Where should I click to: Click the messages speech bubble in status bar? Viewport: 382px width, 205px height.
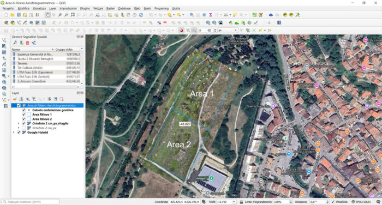point(378,202)
